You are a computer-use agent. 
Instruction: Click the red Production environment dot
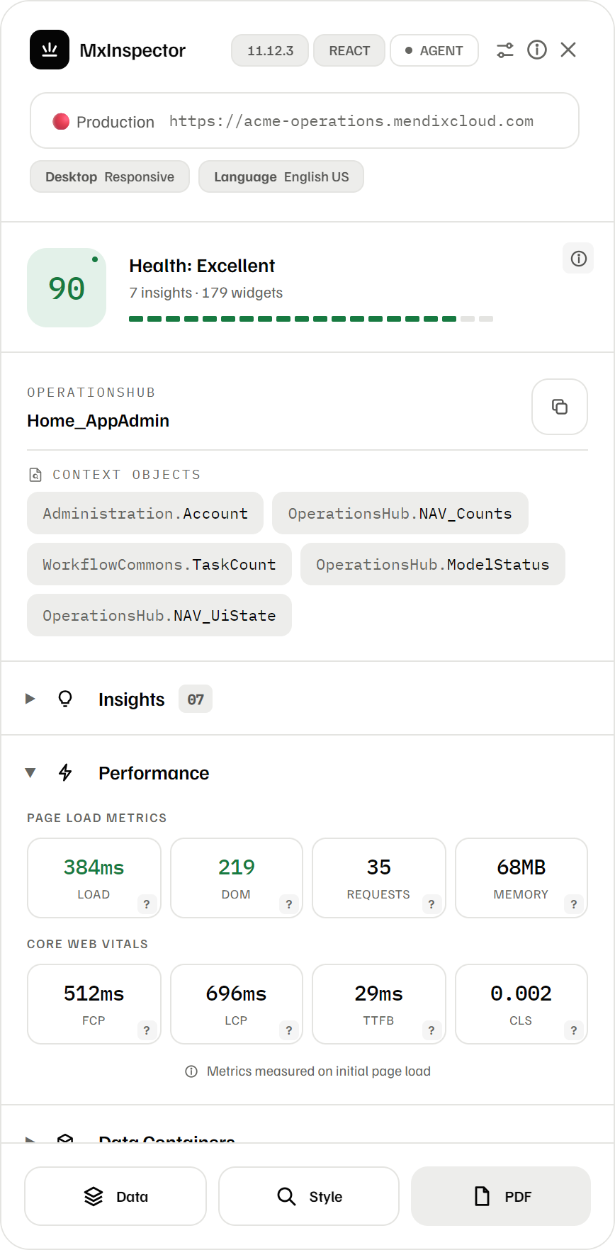coord(61,121)
